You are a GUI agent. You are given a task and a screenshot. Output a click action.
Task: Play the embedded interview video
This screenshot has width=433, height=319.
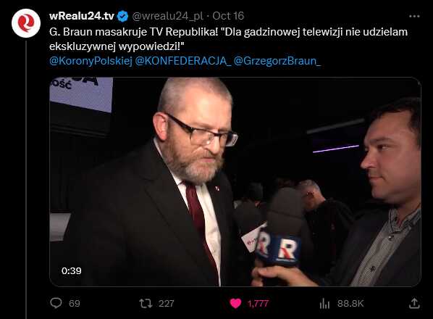(x=235, y=182)
